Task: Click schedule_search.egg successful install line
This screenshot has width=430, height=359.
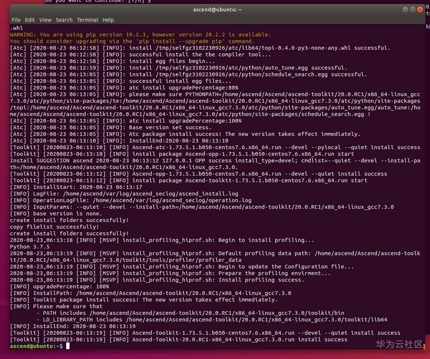Action: click(x=188, y=74)
